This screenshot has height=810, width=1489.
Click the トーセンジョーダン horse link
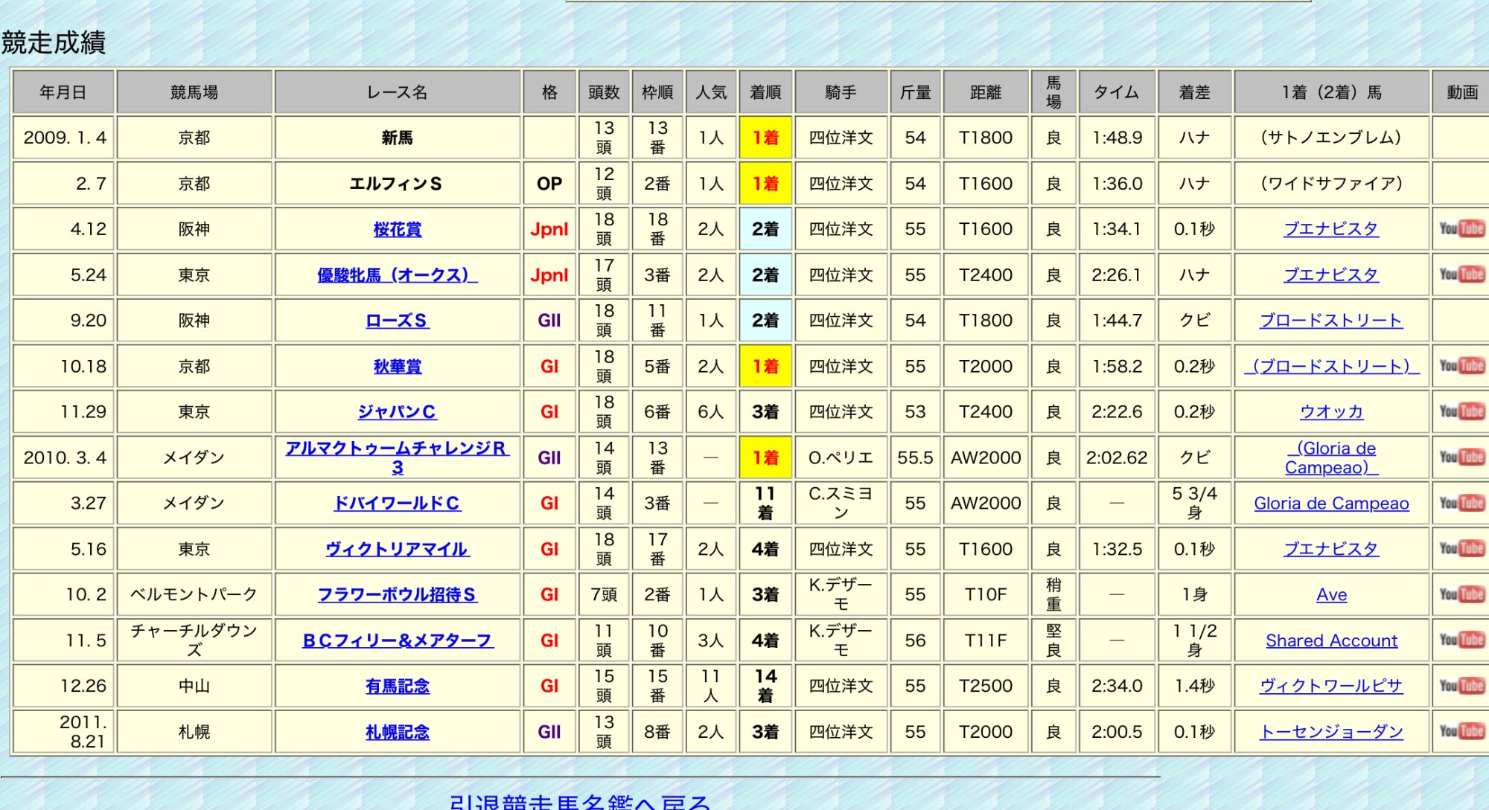[1331, 732]
